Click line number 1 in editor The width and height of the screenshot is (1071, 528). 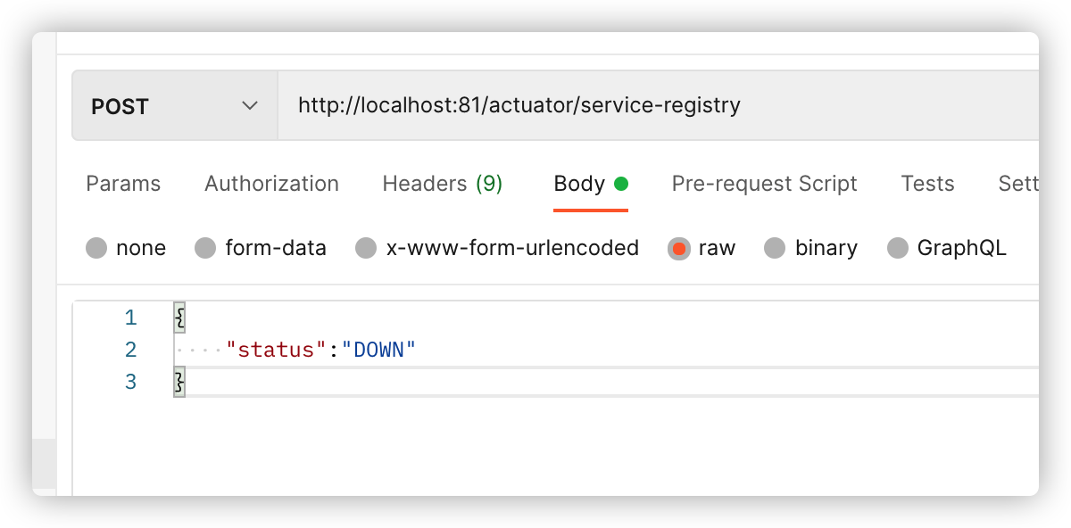tap(131, 318)
